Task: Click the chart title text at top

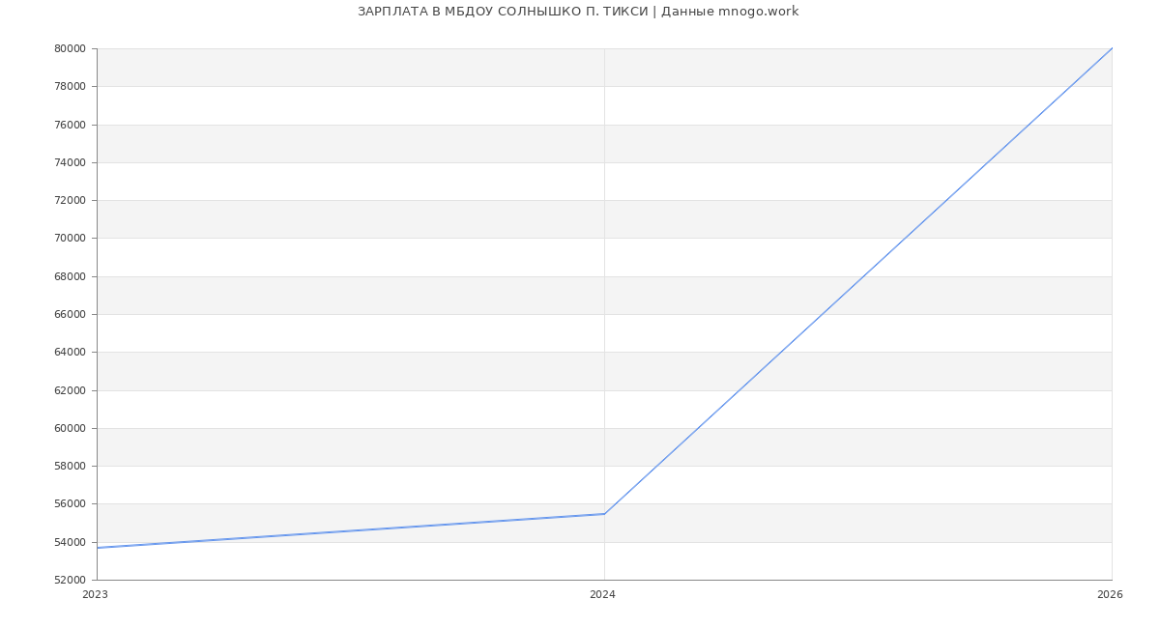Action: point(578,12)
